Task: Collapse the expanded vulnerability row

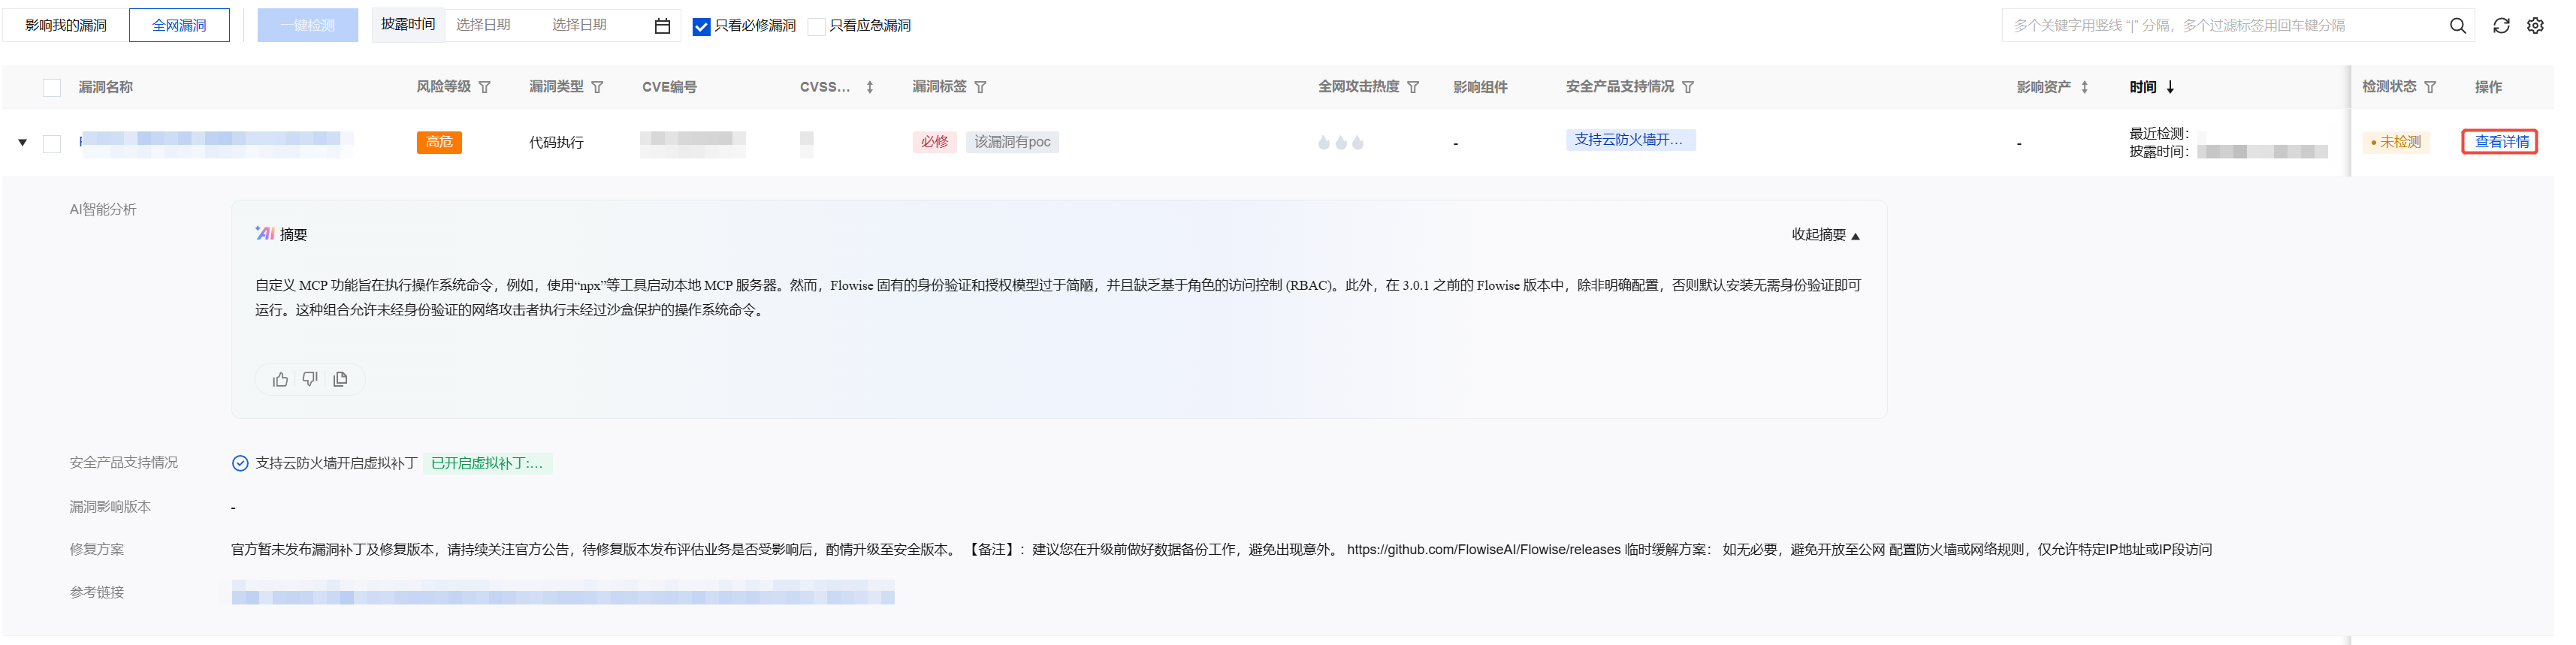Action: coord(22,143)
